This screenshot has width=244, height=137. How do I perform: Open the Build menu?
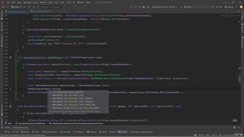click(x=51, y=3)
